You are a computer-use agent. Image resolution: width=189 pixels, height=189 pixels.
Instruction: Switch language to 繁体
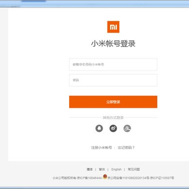(x=102, y=170)
